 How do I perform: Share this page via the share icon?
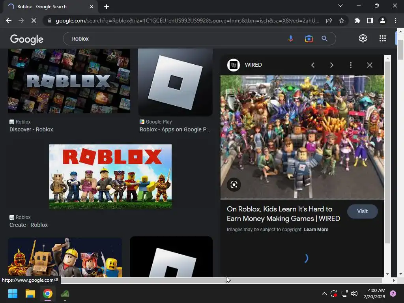pyautogui.click(x=329, y=21)
